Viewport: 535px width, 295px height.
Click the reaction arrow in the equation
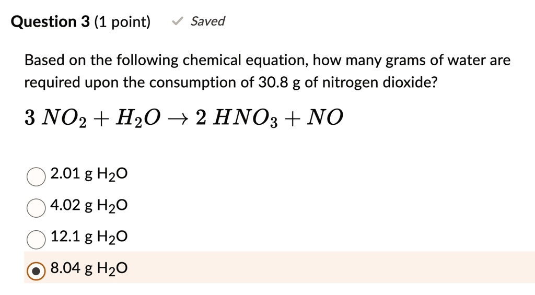[176, 119]
